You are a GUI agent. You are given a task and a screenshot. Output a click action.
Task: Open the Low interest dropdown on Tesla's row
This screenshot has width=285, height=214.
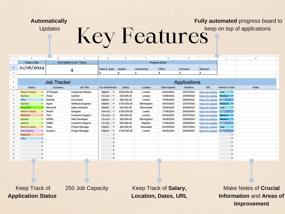pos(232,127)
